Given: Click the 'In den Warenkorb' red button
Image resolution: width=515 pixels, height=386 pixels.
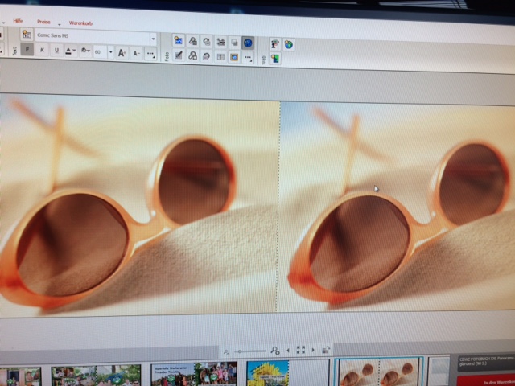Looking at the screenshot, I should (x=486, y=380).
